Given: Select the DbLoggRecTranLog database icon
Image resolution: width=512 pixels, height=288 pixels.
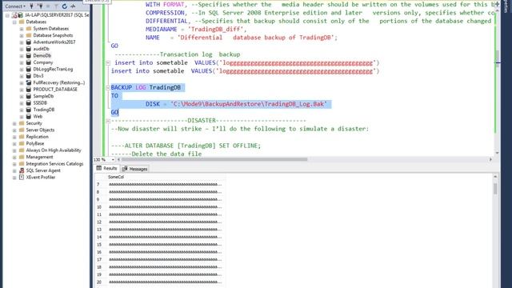Looking at the screenshot, I should [x=29, y=70].
